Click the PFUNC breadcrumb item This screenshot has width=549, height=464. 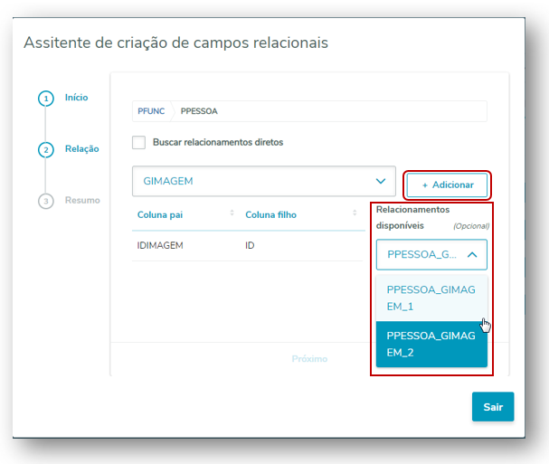pos(150,111)
